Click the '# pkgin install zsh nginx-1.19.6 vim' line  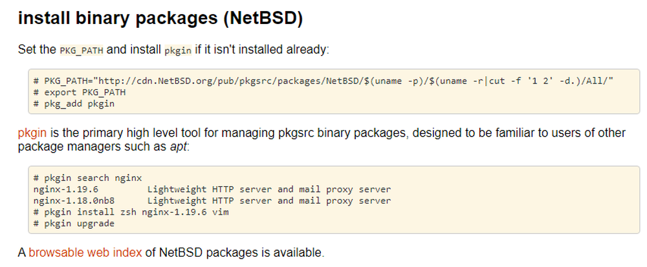[x=131, y=213]
